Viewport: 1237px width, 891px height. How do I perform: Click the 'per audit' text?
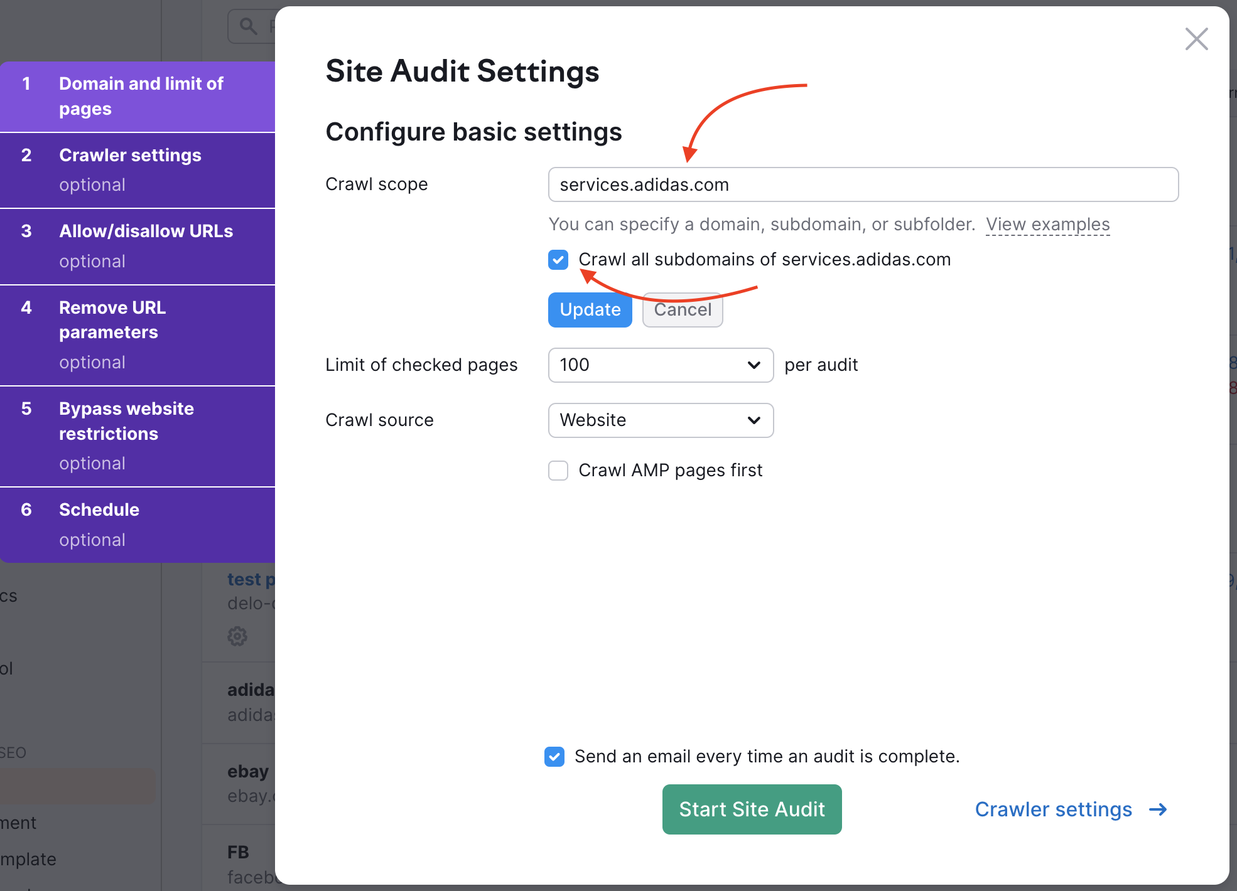point(821,365)
